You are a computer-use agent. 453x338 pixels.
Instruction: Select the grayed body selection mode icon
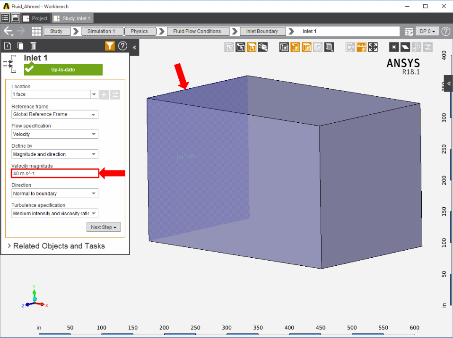[x=229, y=47]
